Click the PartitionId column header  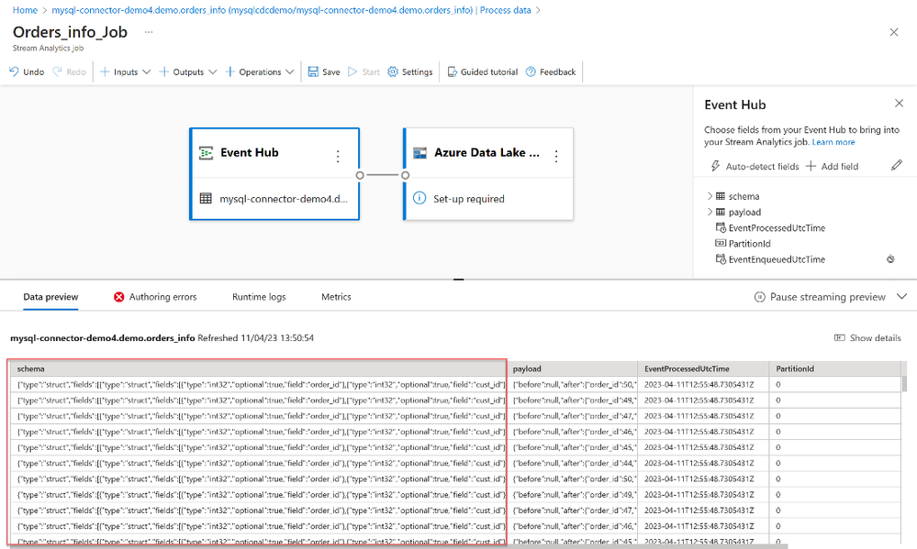[835, 368]
